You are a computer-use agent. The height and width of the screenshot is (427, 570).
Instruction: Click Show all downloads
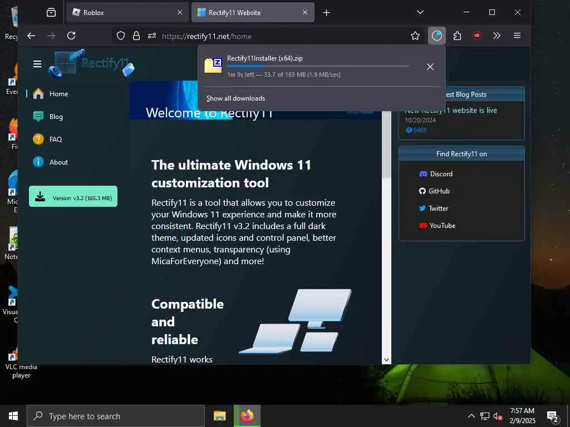[x=235, y=98]
